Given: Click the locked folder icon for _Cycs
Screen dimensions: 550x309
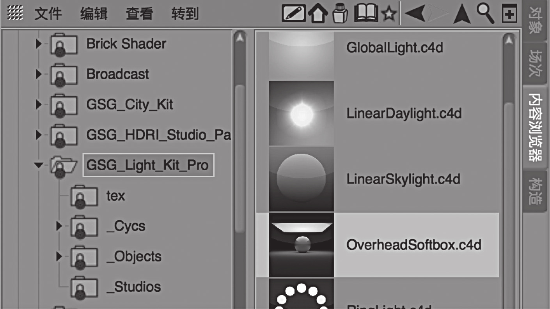Looking at the screenshot, I should (x=84, y=228).
